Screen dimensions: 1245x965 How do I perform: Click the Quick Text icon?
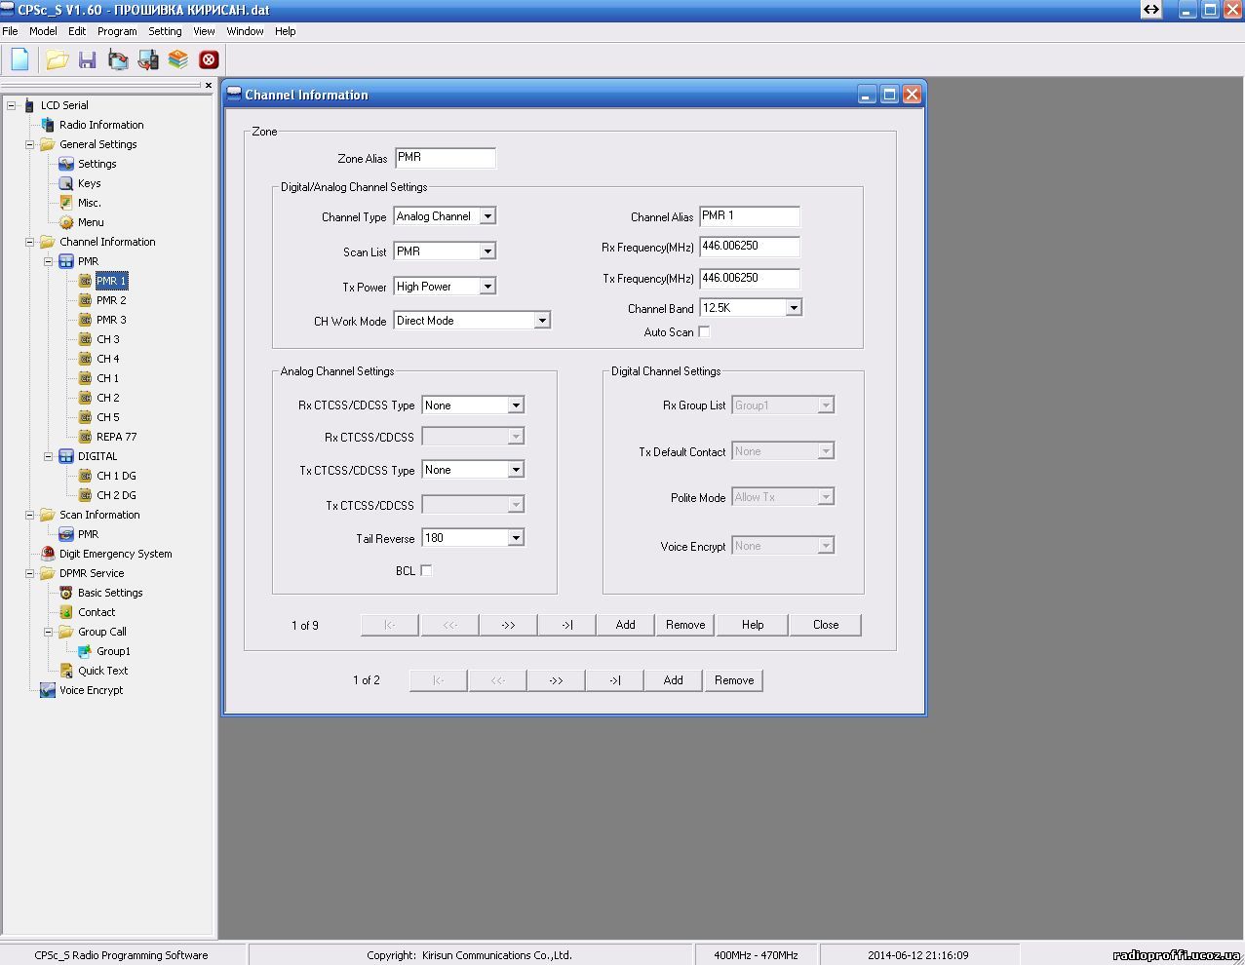tap(66, 671)
